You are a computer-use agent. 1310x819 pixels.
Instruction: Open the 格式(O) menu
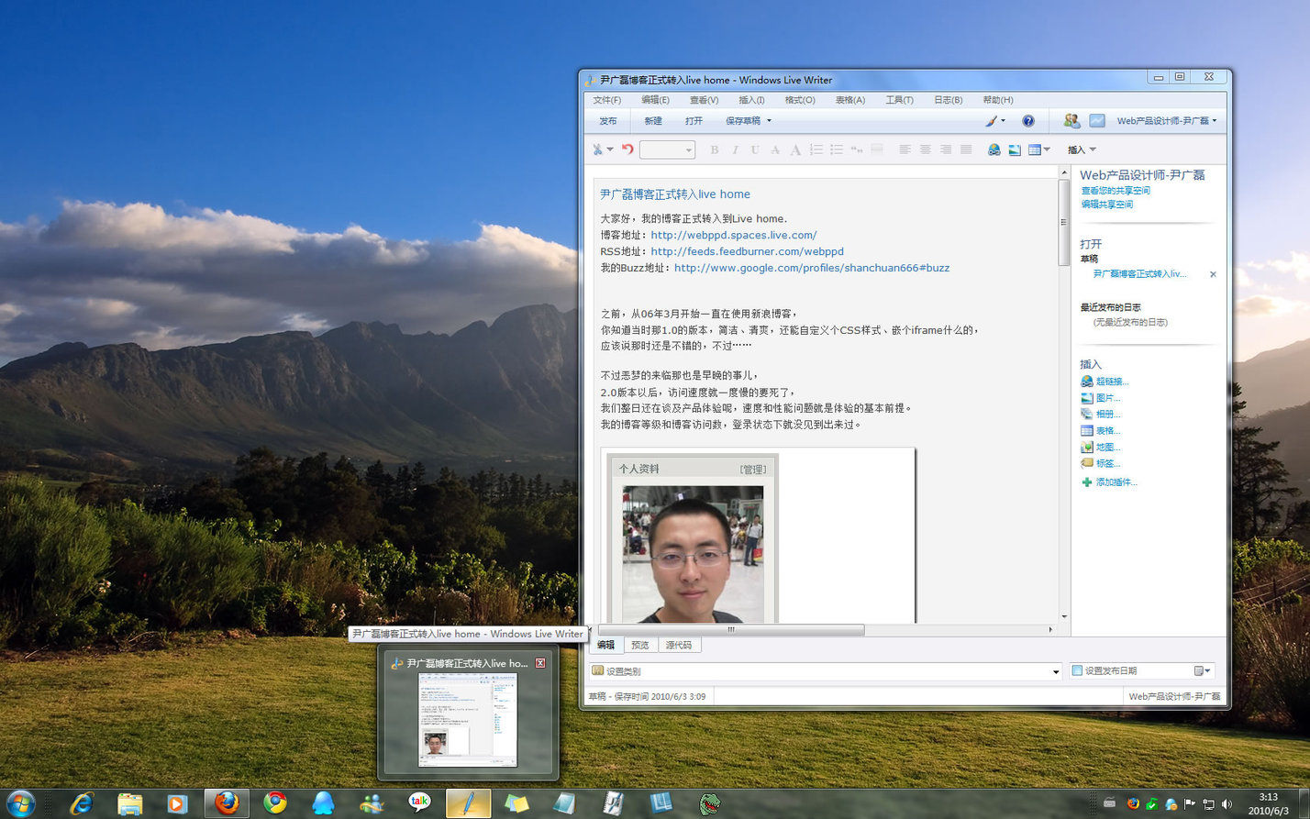click(799, 100)
